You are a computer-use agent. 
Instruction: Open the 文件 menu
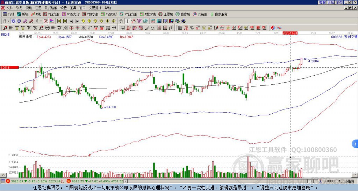coord(10,8)
